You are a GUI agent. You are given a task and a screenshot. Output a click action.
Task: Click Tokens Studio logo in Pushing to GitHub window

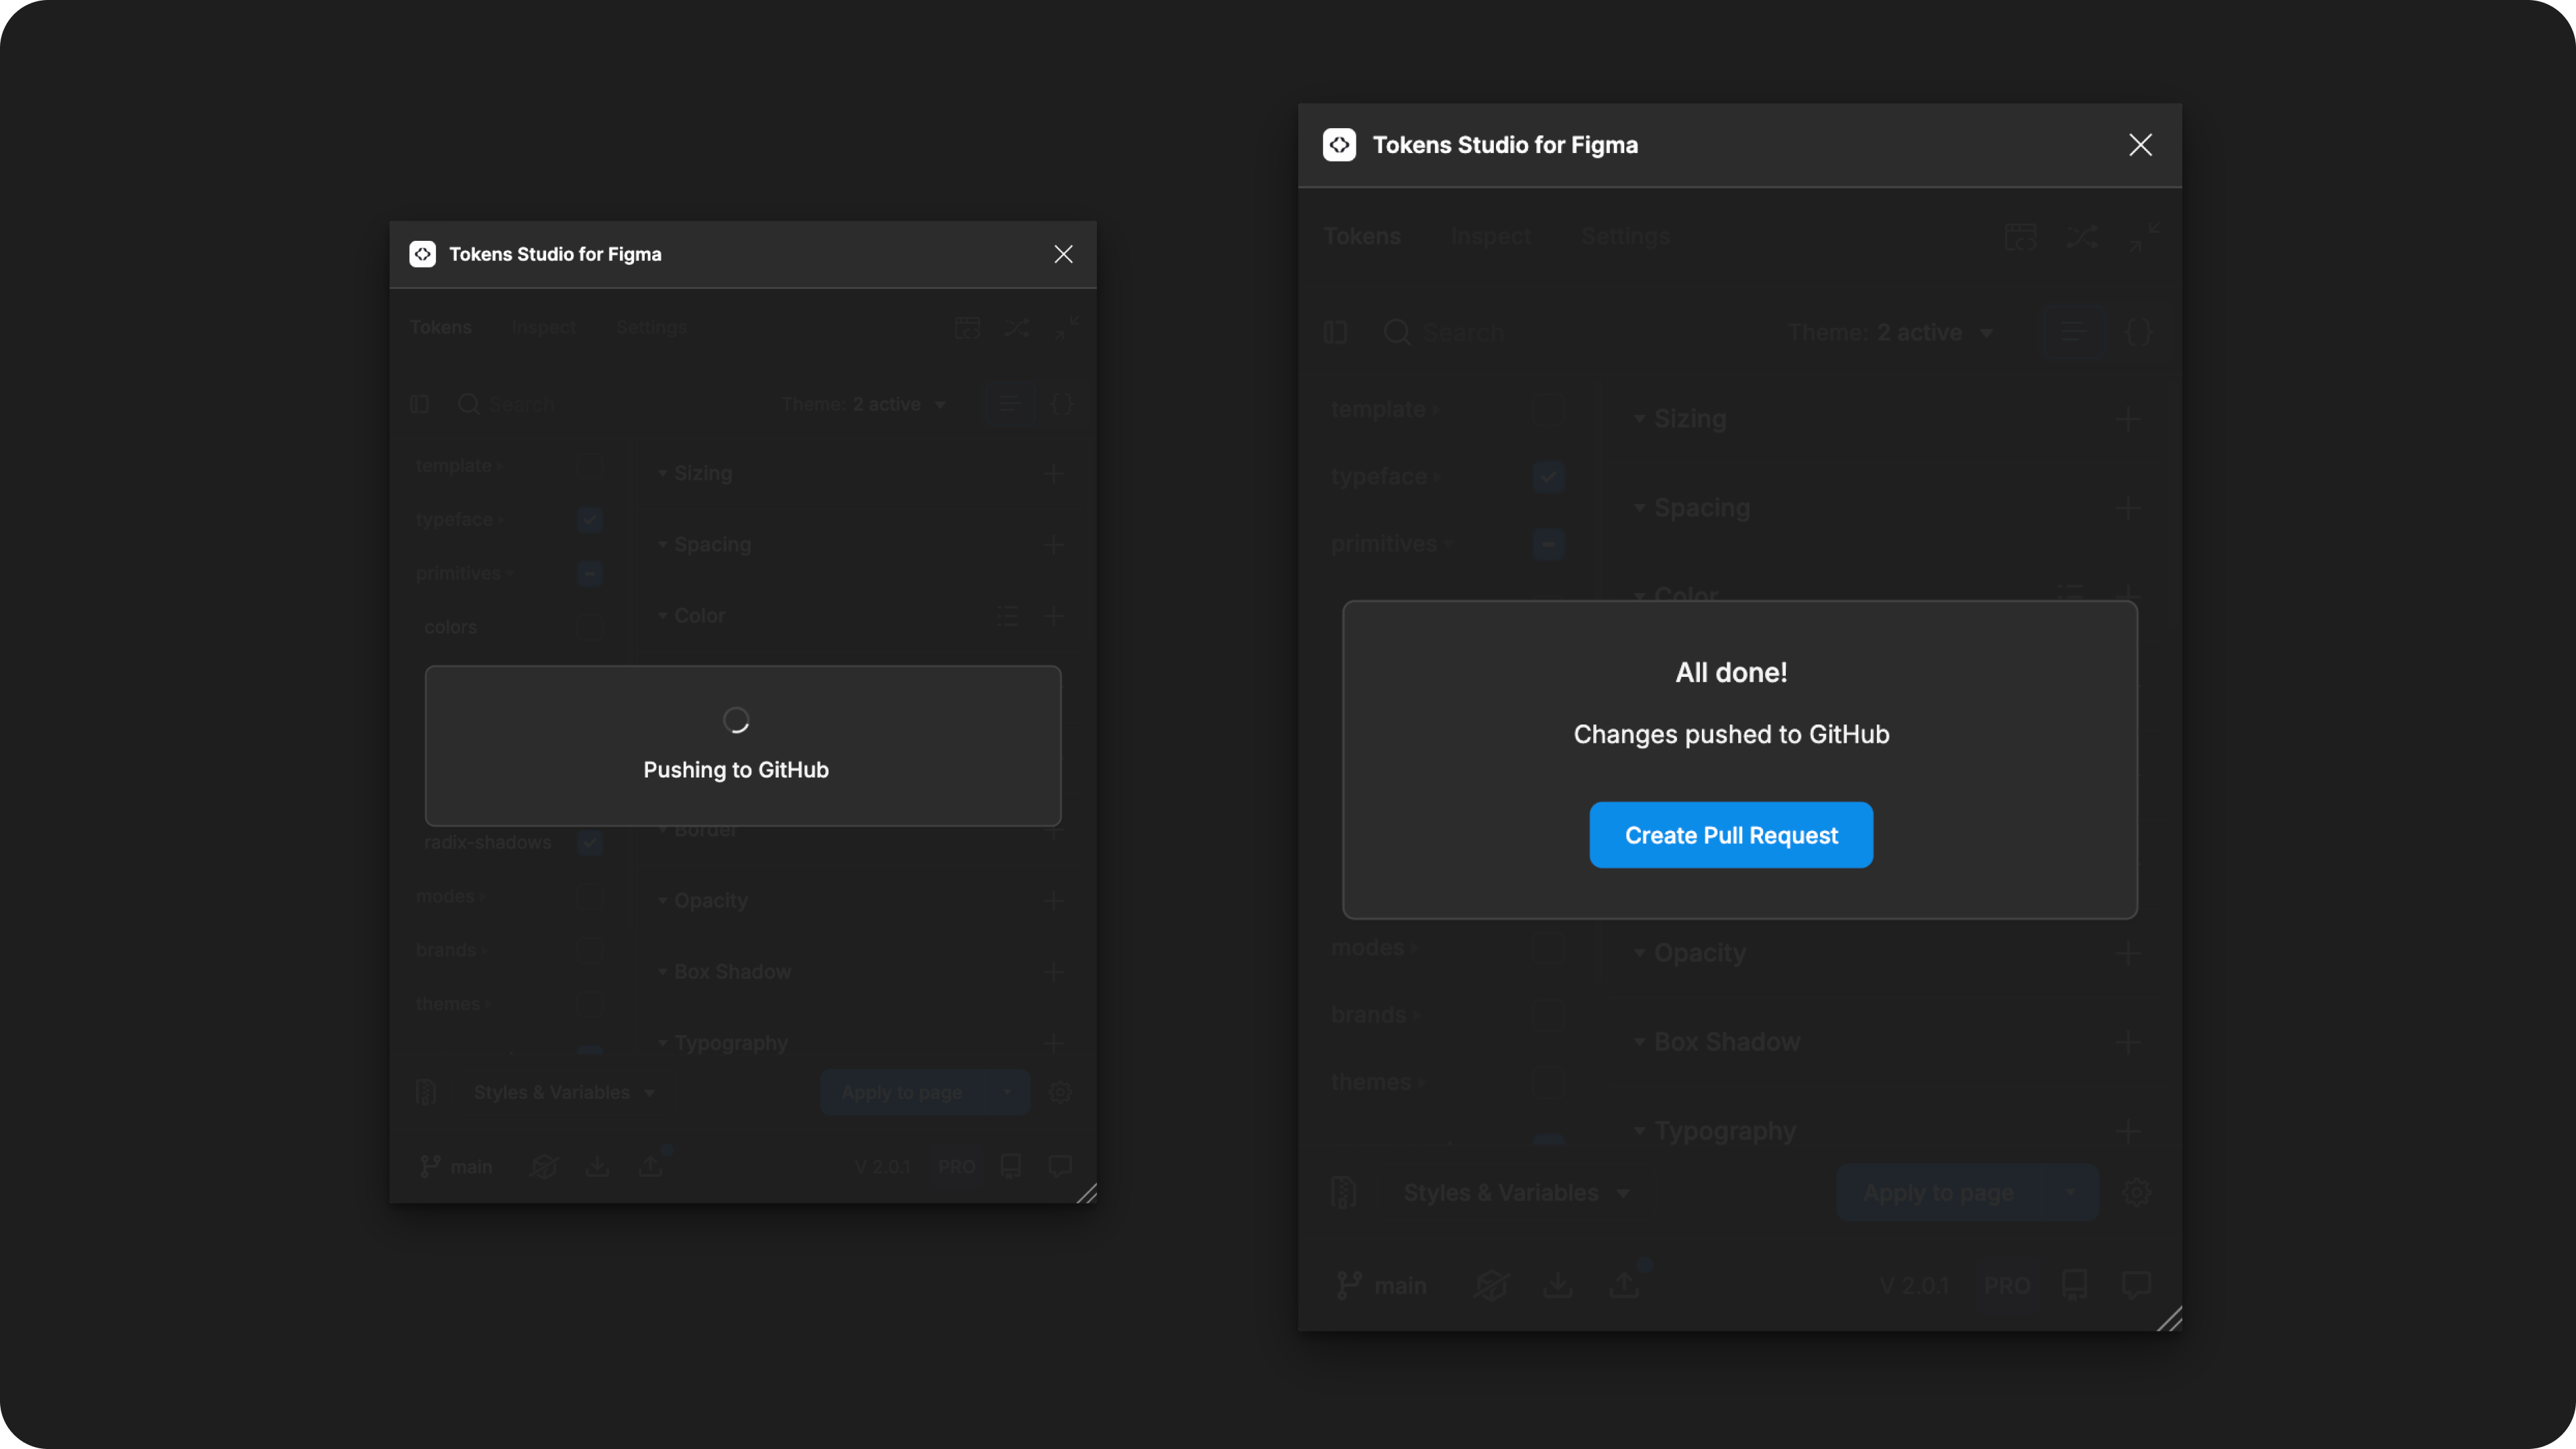tap(422, 254)
